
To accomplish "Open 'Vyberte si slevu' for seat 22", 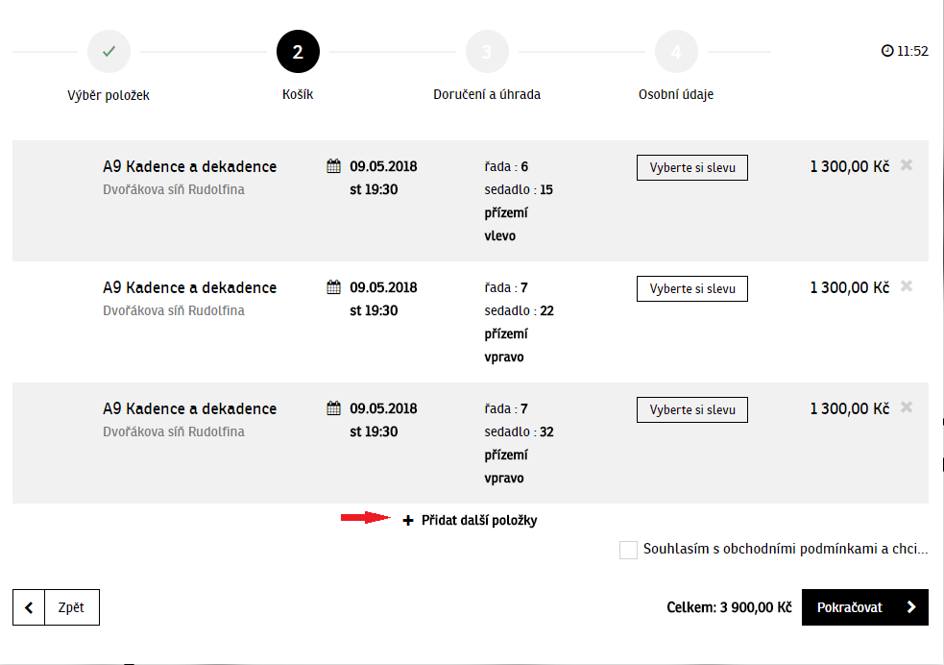I will click(692, 288).
